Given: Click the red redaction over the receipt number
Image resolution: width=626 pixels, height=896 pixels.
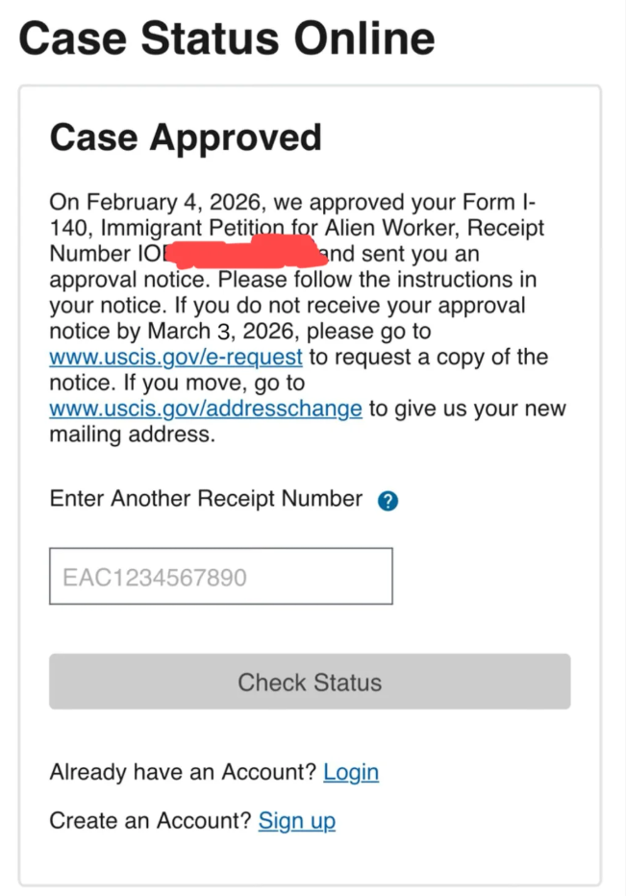Looking at the screenshot, I should [x=245, y=254].
